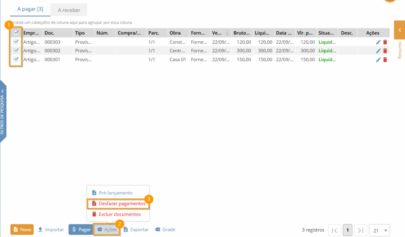The image size is (405, 237).
Task: Open the page size dropdown showing 21
Action: (x=379, y=230)
